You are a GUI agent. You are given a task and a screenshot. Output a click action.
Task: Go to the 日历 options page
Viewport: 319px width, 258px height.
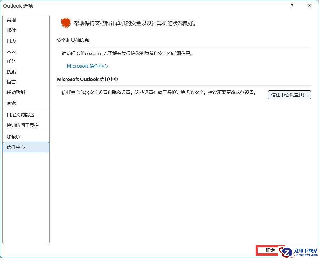(26, 41)
